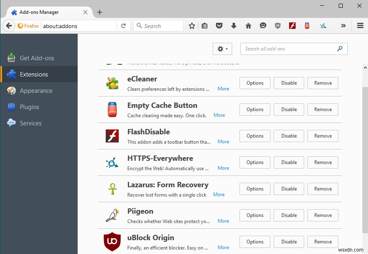The height and width of the screenshot is (254, 368).
Task: Open the hamburger menu
Action: click(360, 25)
